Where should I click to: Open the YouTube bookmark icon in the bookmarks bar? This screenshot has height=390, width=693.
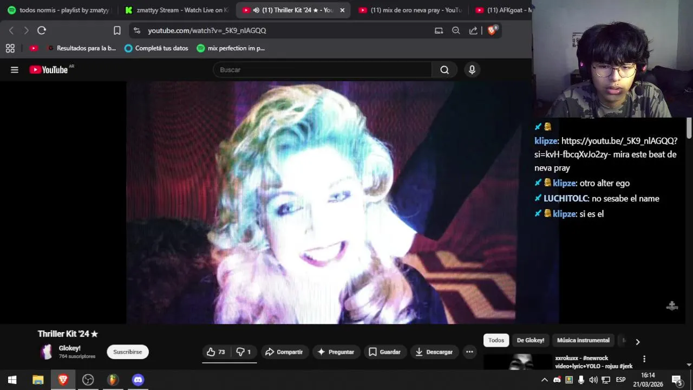(34, 48)
